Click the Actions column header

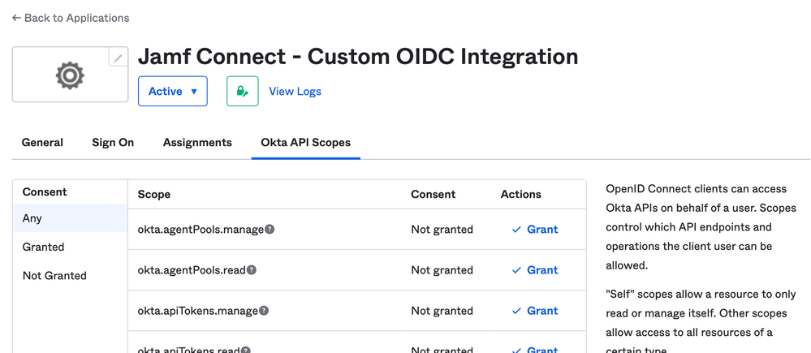click(x=521, y=194)
